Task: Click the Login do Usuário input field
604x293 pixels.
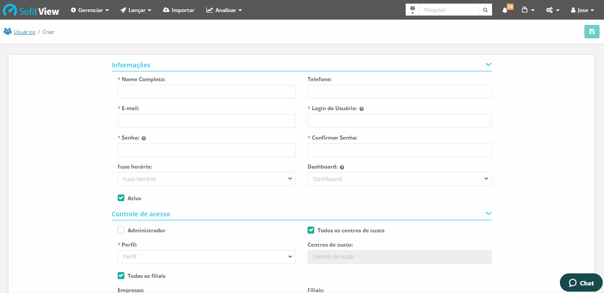Action: coord(399,121)
